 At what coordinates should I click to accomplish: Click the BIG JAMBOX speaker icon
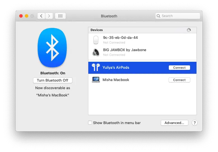click(x=96, y=52)
